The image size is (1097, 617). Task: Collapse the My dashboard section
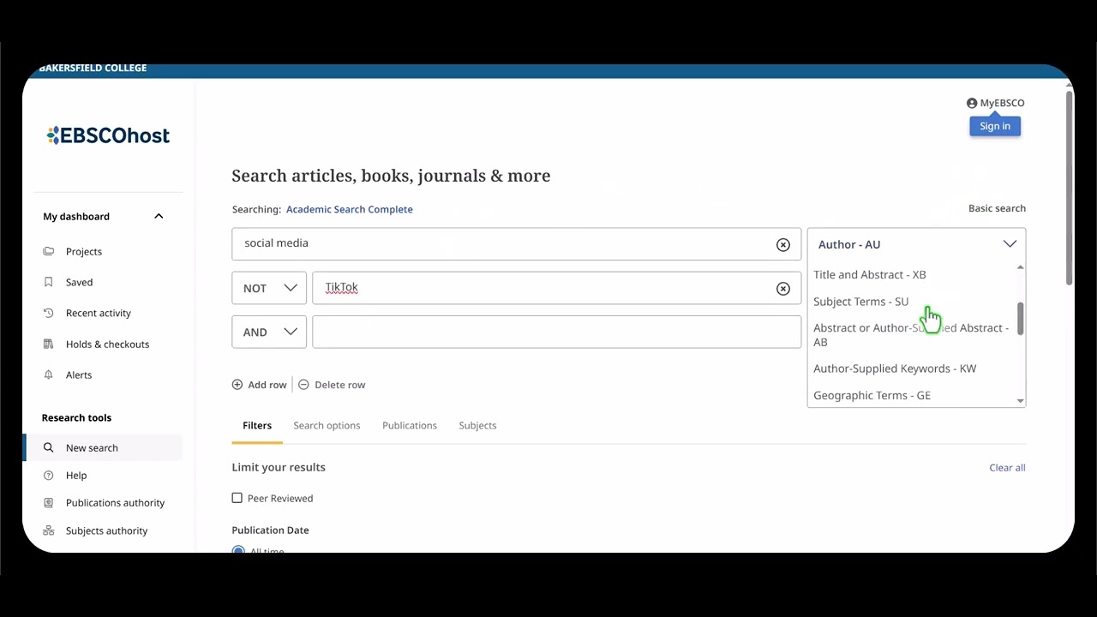point(159,216)
